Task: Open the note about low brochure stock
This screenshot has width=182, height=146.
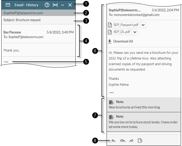Action: tap(143, 122)
